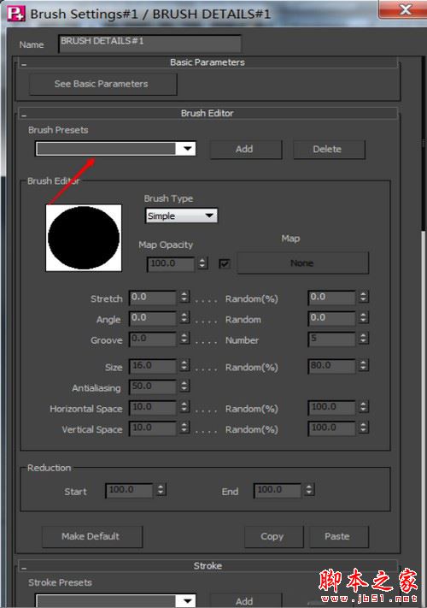
Task: Click the black circle brush preview thumbnail
Action: click(84, 238)
